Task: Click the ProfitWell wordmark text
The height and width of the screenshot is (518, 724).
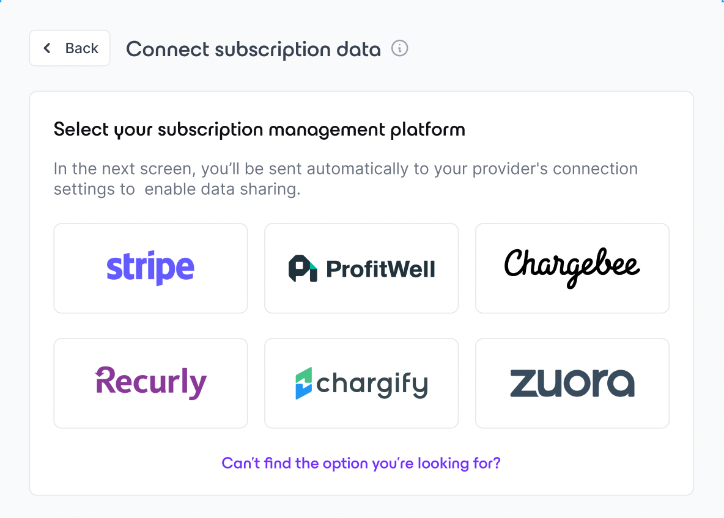Action: (x=380, y=269)
